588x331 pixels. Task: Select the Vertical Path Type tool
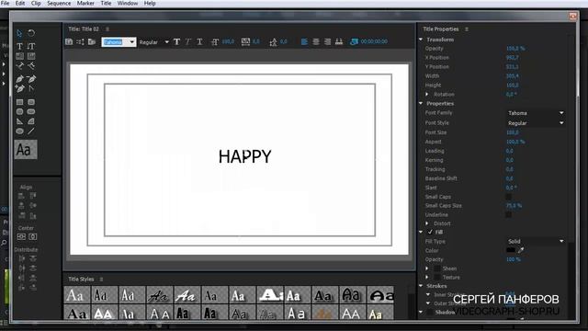coord(31,65)
